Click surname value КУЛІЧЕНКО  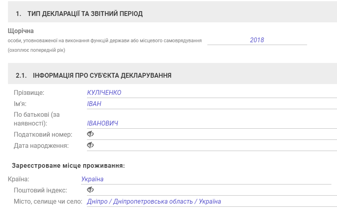click(104, 92)
